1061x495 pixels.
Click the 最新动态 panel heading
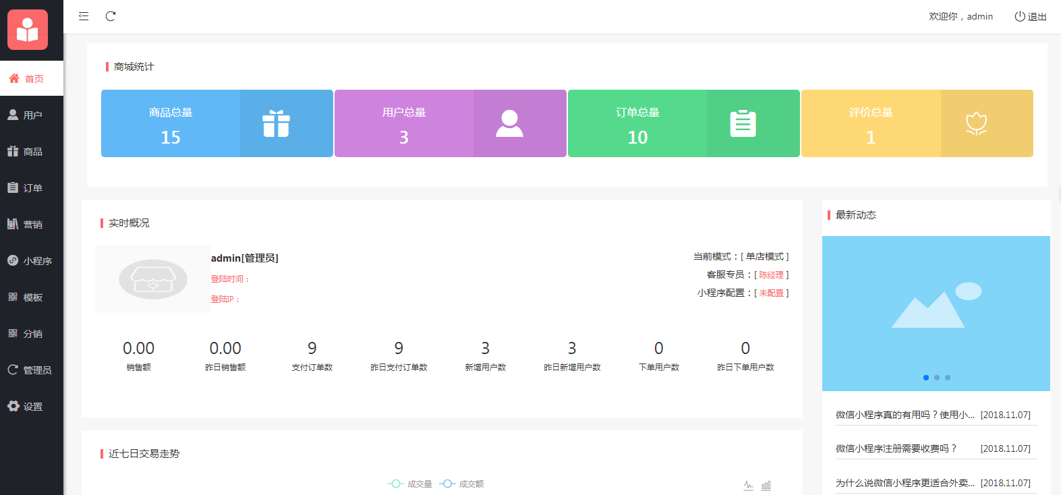pos(856,215)
